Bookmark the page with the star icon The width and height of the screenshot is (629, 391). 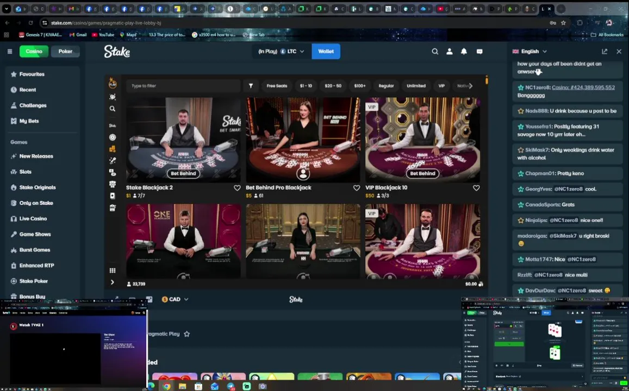click(x=563, y=23)
